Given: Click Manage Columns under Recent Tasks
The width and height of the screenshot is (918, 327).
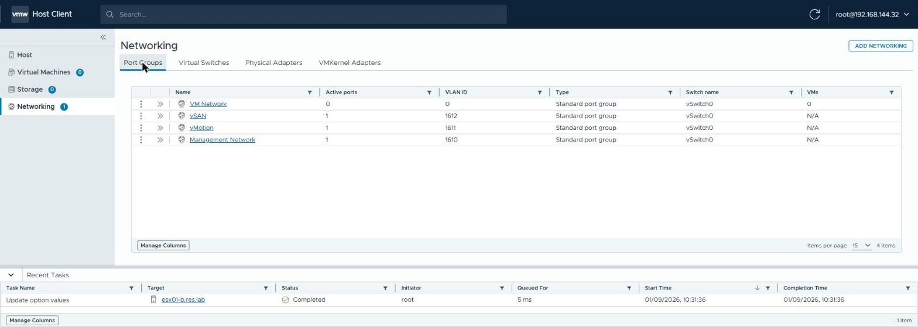Looking at the screenshot, I should coord(32,321).
